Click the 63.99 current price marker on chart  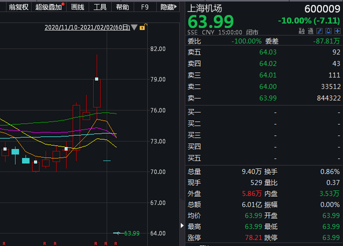click(x=131, y=233)
